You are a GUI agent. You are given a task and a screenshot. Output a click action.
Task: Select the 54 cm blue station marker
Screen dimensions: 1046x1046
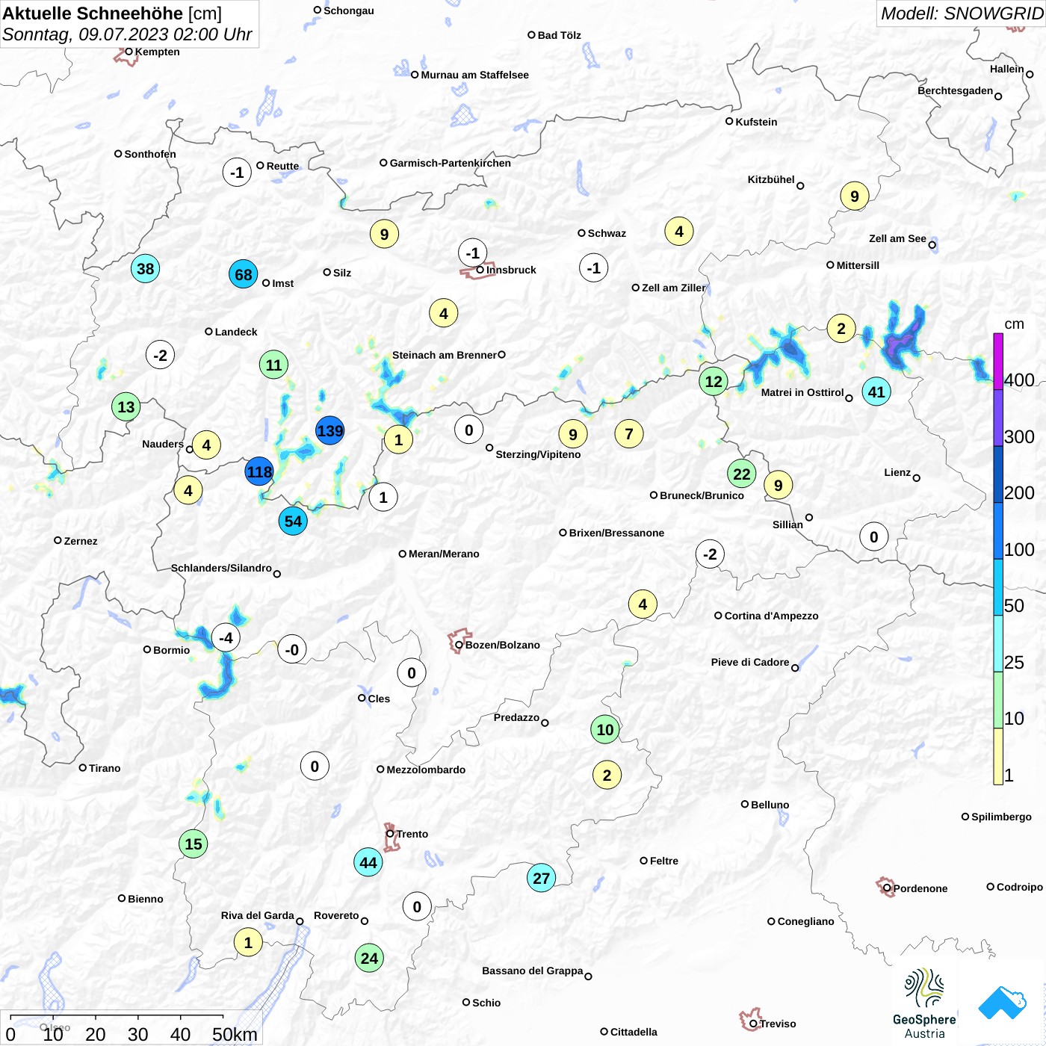pos(293,521)
